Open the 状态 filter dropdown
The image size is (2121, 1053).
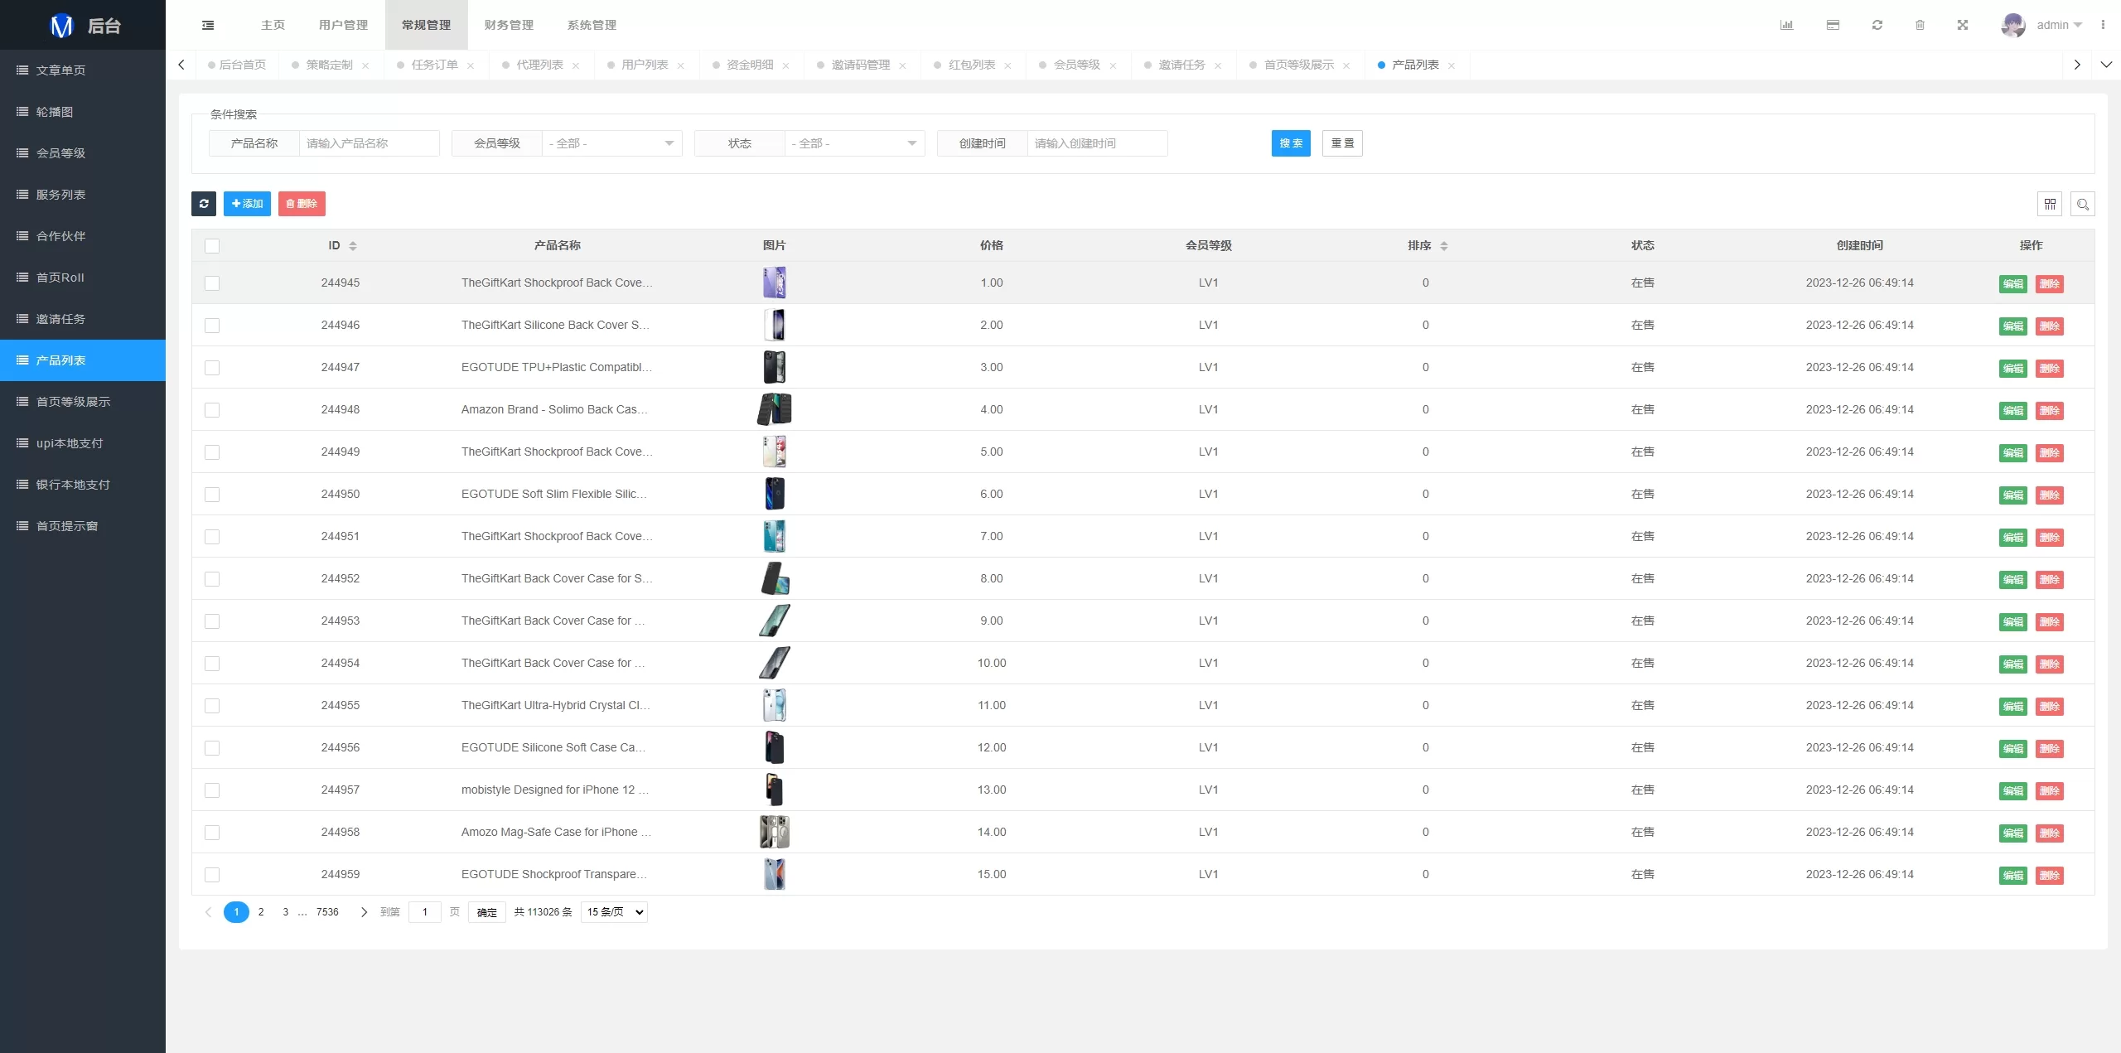[x=854, y=143]
